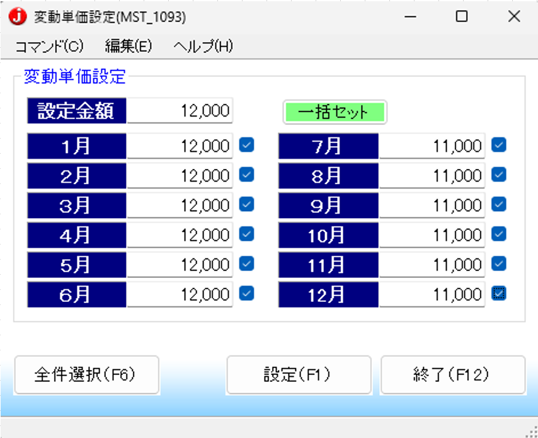Select the 3月 price field
This screenshot has width=538, height=438.
coord(180,205)
